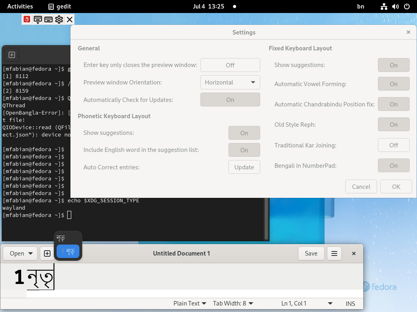Click the plain virtual keyboard icon
Image resolution: width=417 pixels, height=312 pixels.
pyautogui.click(x=48, y=19)
